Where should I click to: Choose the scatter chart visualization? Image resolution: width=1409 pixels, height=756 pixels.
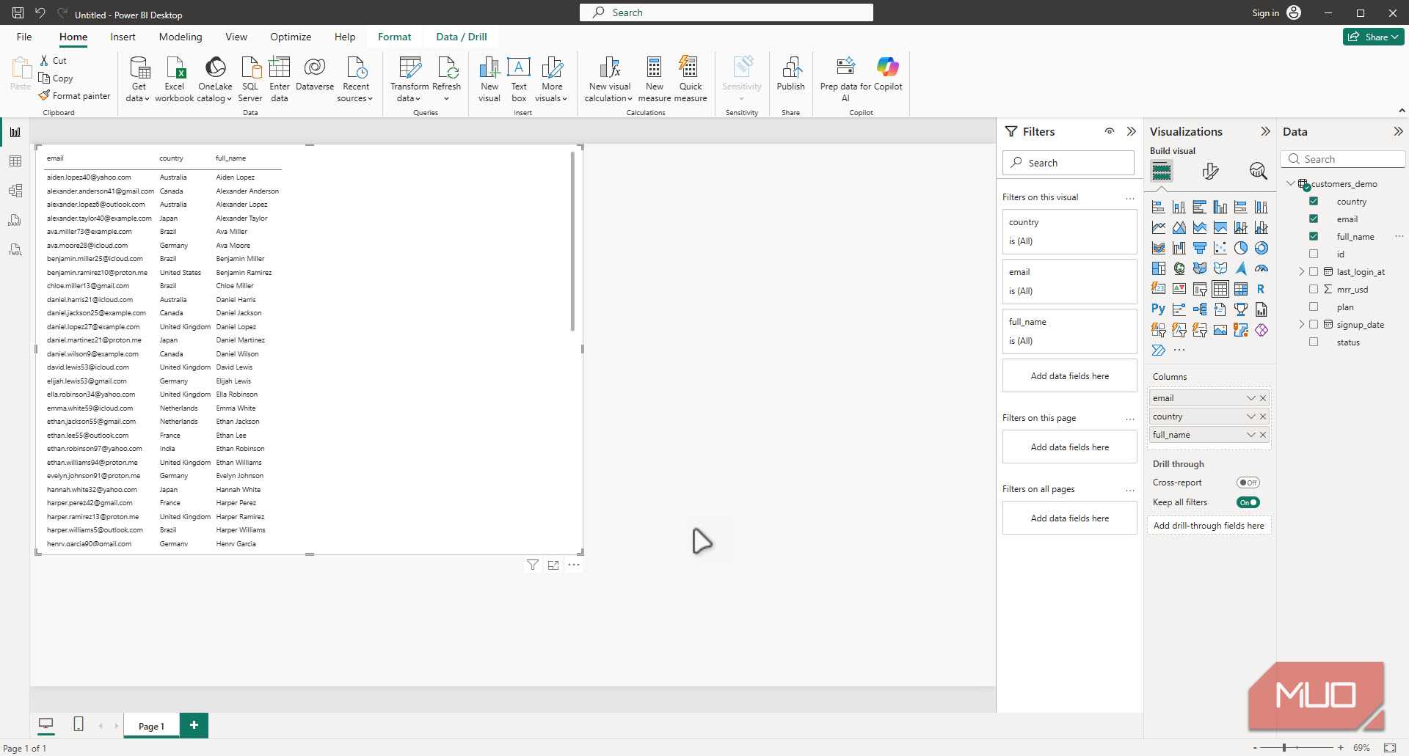pyautogui.click(x=1220, y=248)
